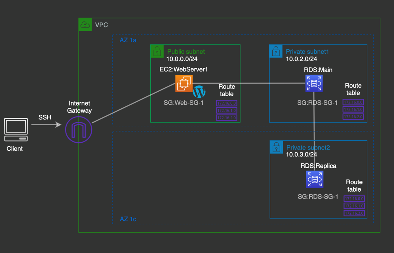The image size is (394, 253).
Task: Click the Client computer icon
Action: point(16,130)
